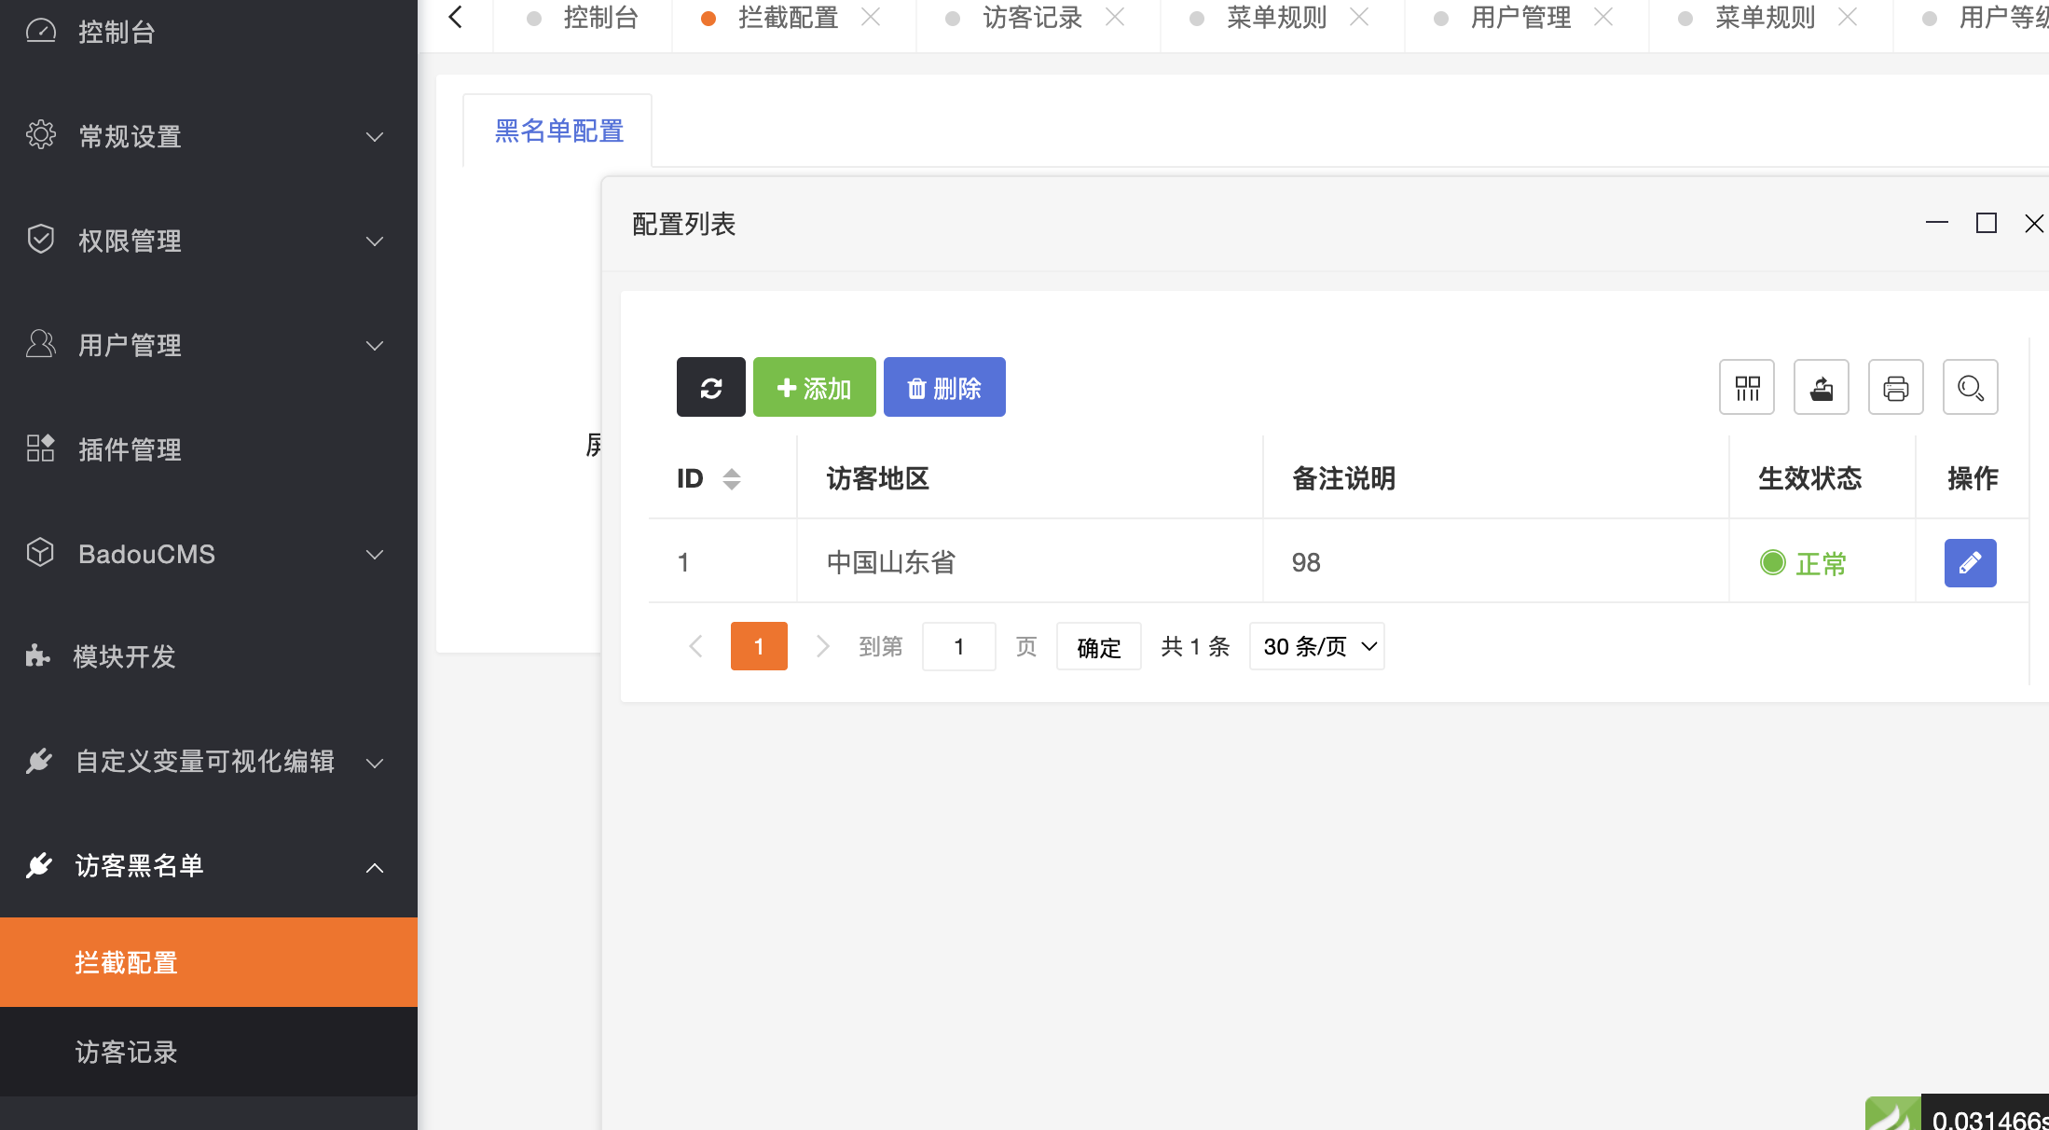2049x1130 pixels.
Task: Toggle sorting on the ID column
Action: click(x=733, y=478)
